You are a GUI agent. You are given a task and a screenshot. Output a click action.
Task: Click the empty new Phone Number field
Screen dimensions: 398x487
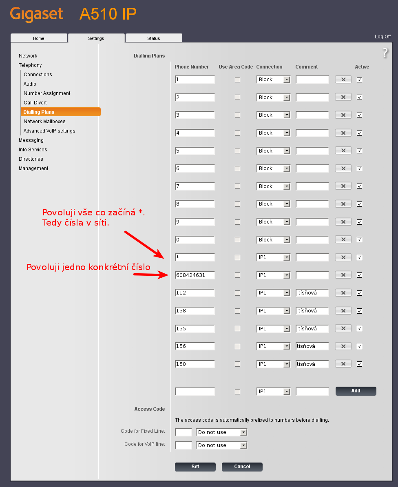tap(195, 392)
